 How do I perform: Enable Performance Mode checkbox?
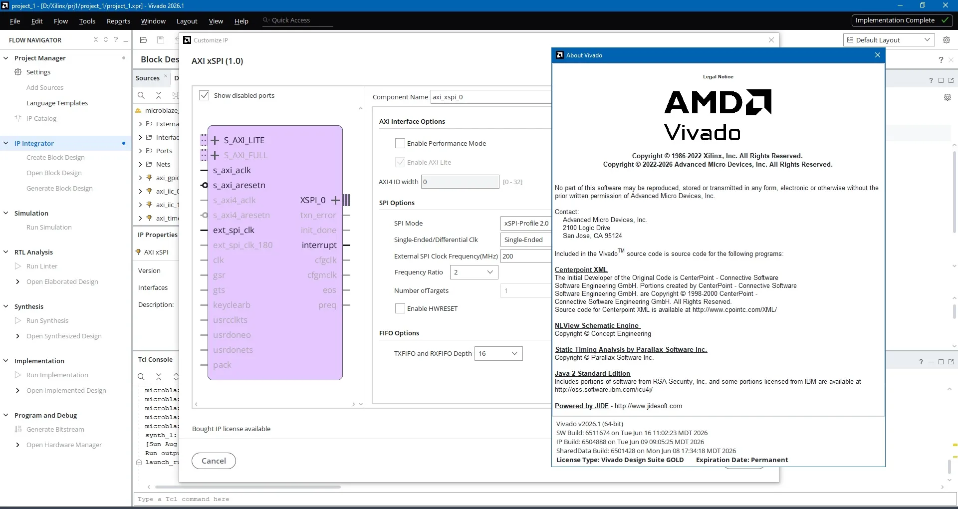(x=400, y=143)
